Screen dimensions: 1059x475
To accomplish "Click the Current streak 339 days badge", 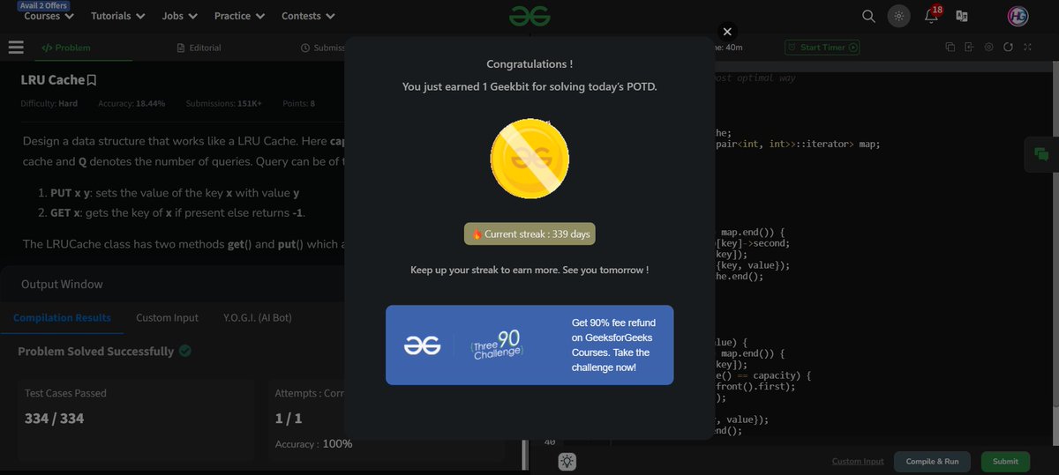I will pos(529,234).
